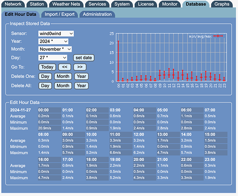Click the 09:00 average field 3.0m/s
The width and height of the screenshot is (238, 196).
pos(73,141)
